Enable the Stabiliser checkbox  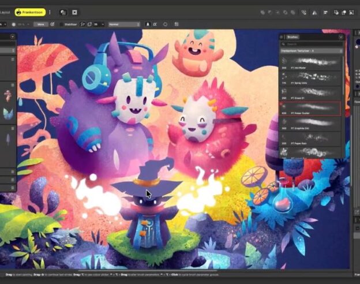click(x=61, y=24)
